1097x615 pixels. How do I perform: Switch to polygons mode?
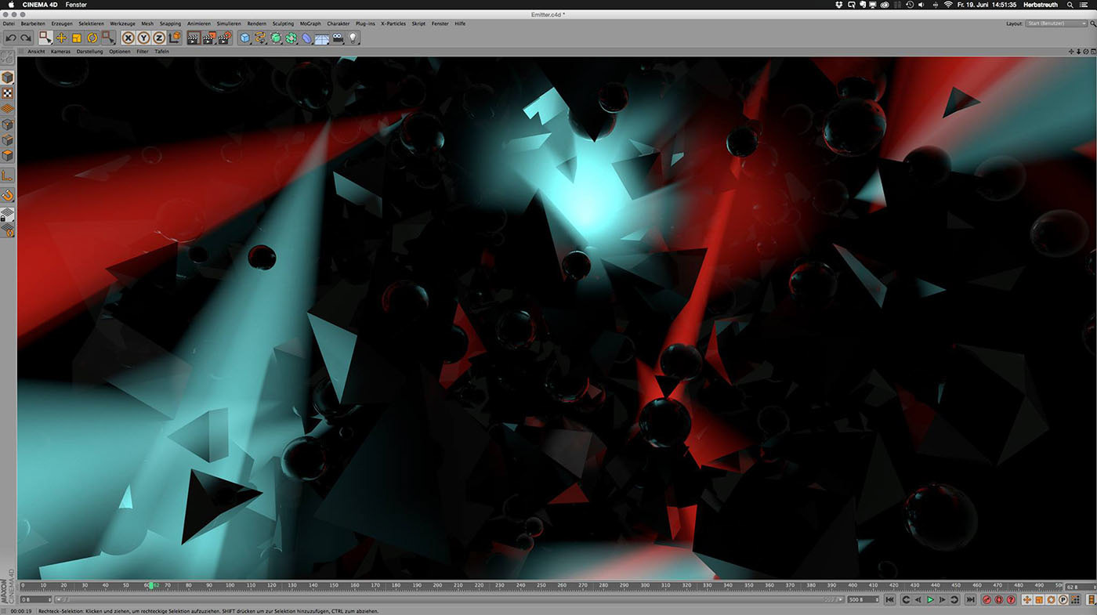tap(8, 155)
